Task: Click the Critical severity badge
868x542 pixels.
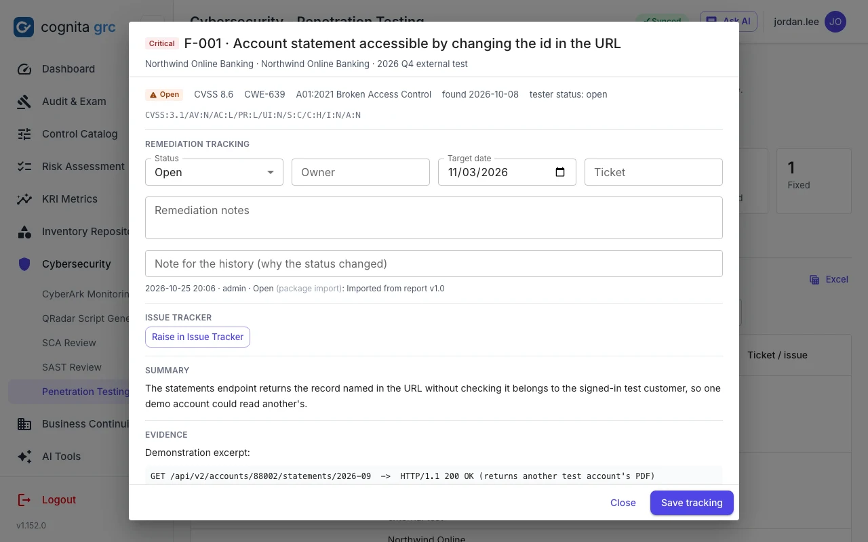Action: click(162, 43)
